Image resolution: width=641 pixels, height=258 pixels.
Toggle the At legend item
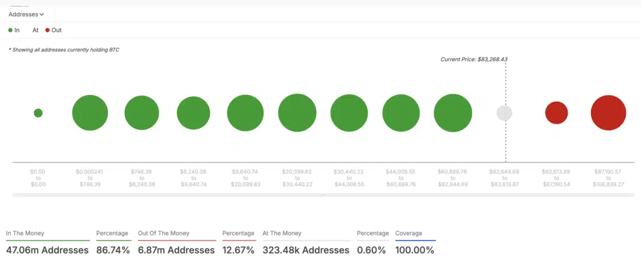[x=36, y=30]
